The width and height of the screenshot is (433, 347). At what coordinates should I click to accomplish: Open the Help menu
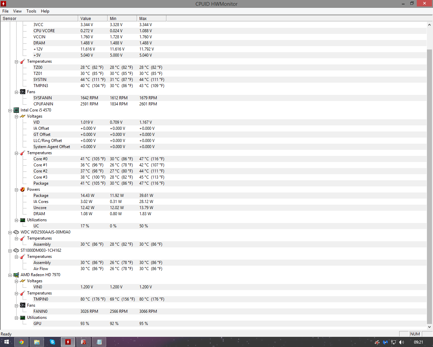[45, 11]
